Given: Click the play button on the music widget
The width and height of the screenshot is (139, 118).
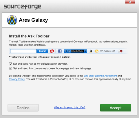Looking at the screenshot, I should click(x=66, y=51).
